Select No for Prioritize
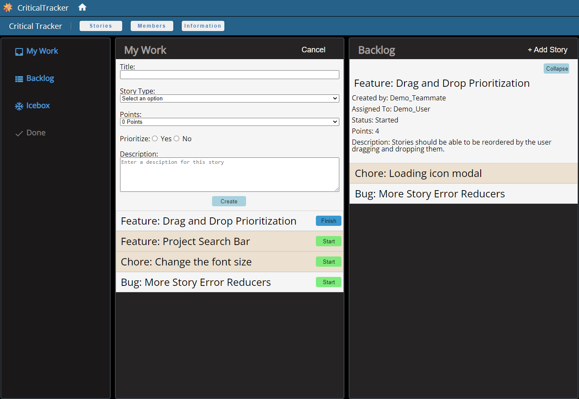 tap(176, 138)
